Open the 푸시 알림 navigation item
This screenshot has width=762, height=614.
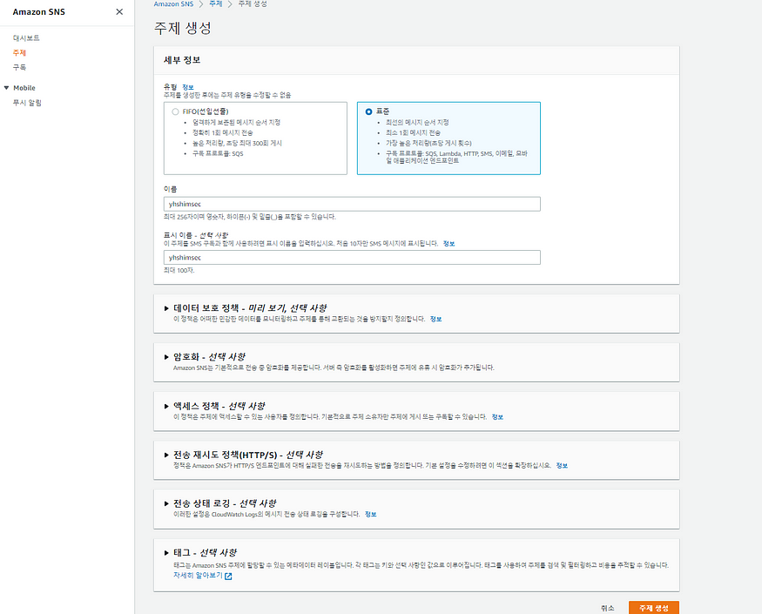tap(27, 103)
